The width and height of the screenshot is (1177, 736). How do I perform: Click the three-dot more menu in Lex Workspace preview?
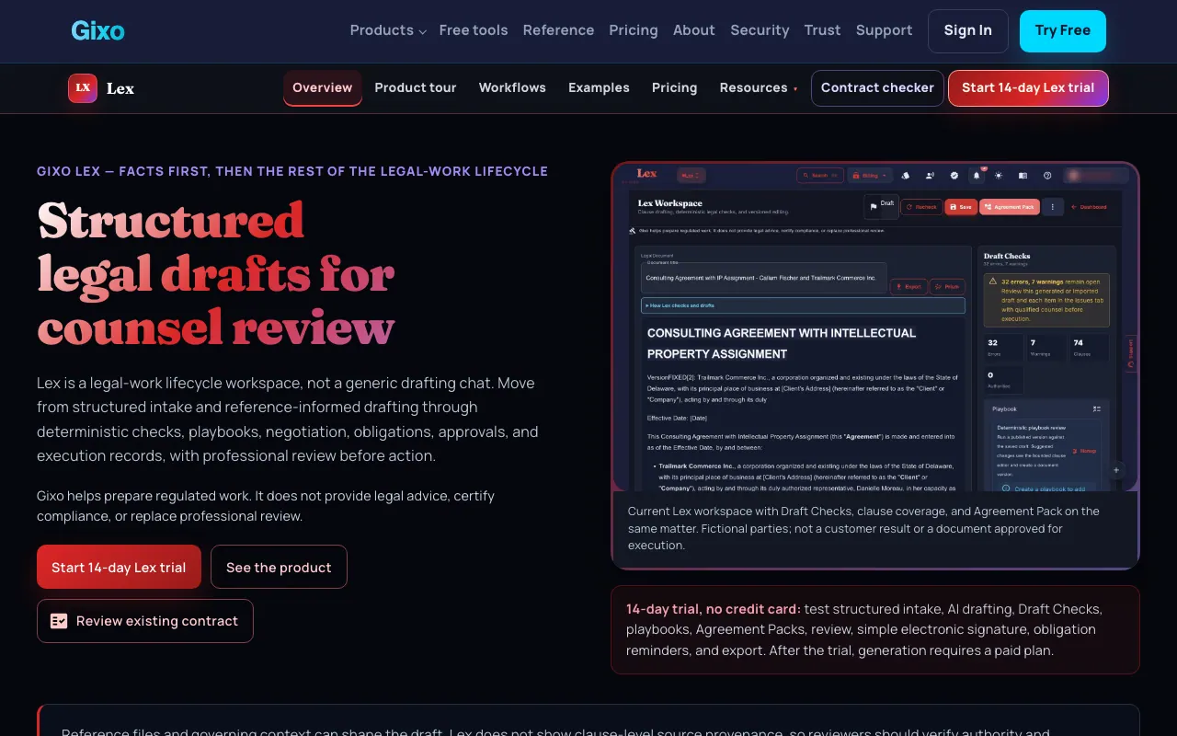1053,207
